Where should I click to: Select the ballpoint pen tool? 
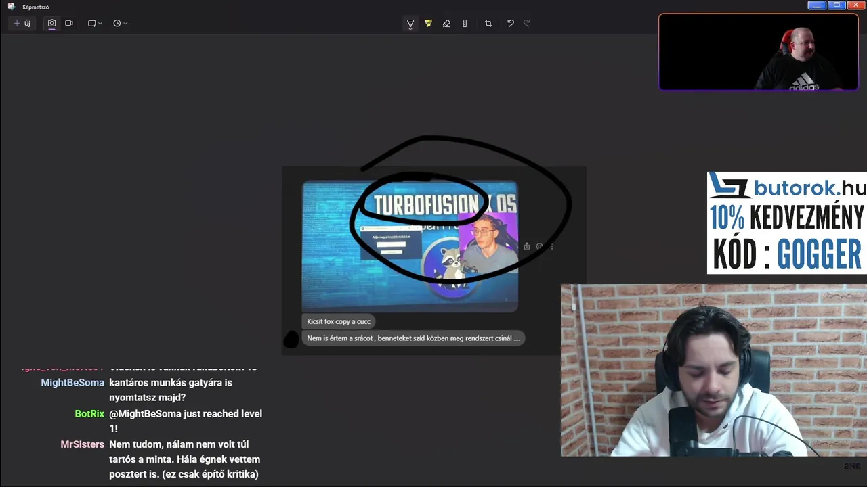tap(410, 24)
